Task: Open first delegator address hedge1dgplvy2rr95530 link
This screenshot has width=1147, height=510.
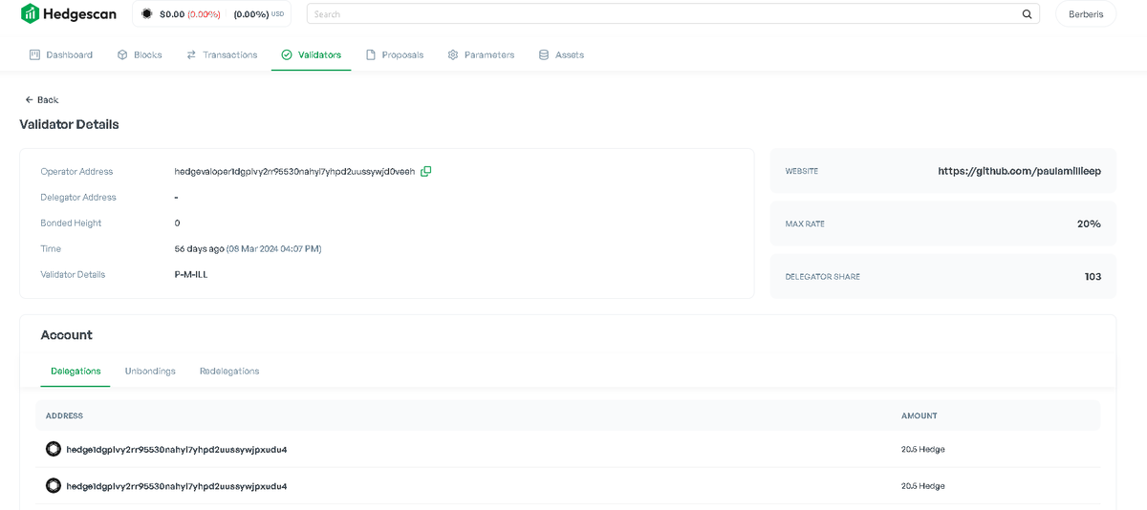Action: click(x=177, y=449)
